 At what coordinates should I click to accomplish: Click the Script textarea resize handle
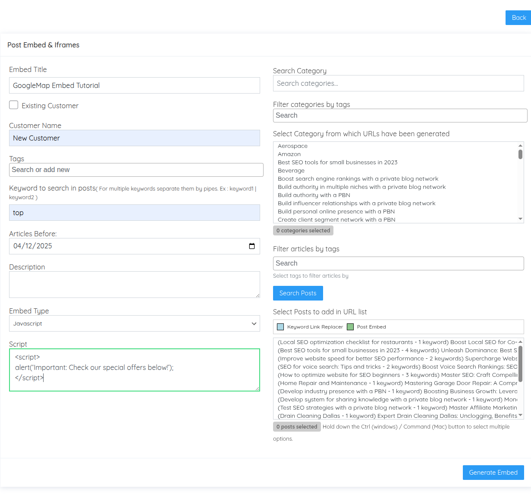(258, 389)
